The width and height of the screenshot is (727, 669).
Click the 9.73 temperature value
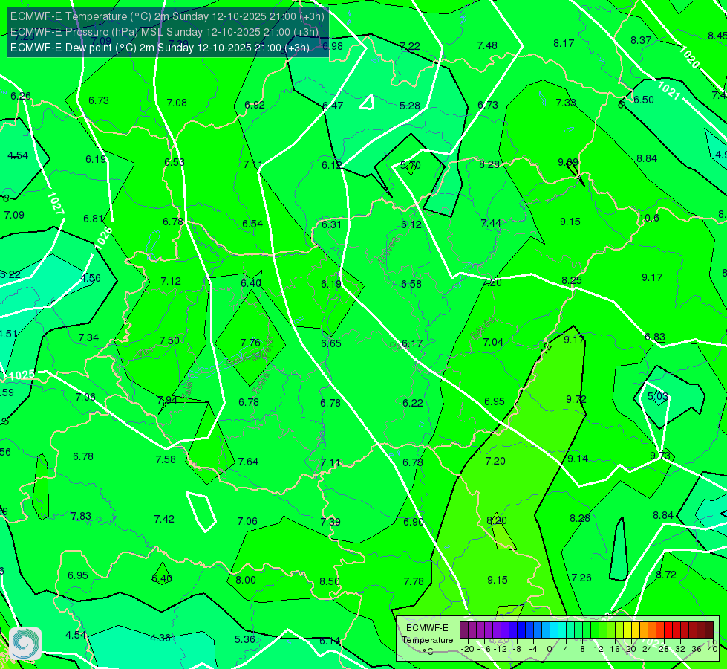click(x=659, y=456)
